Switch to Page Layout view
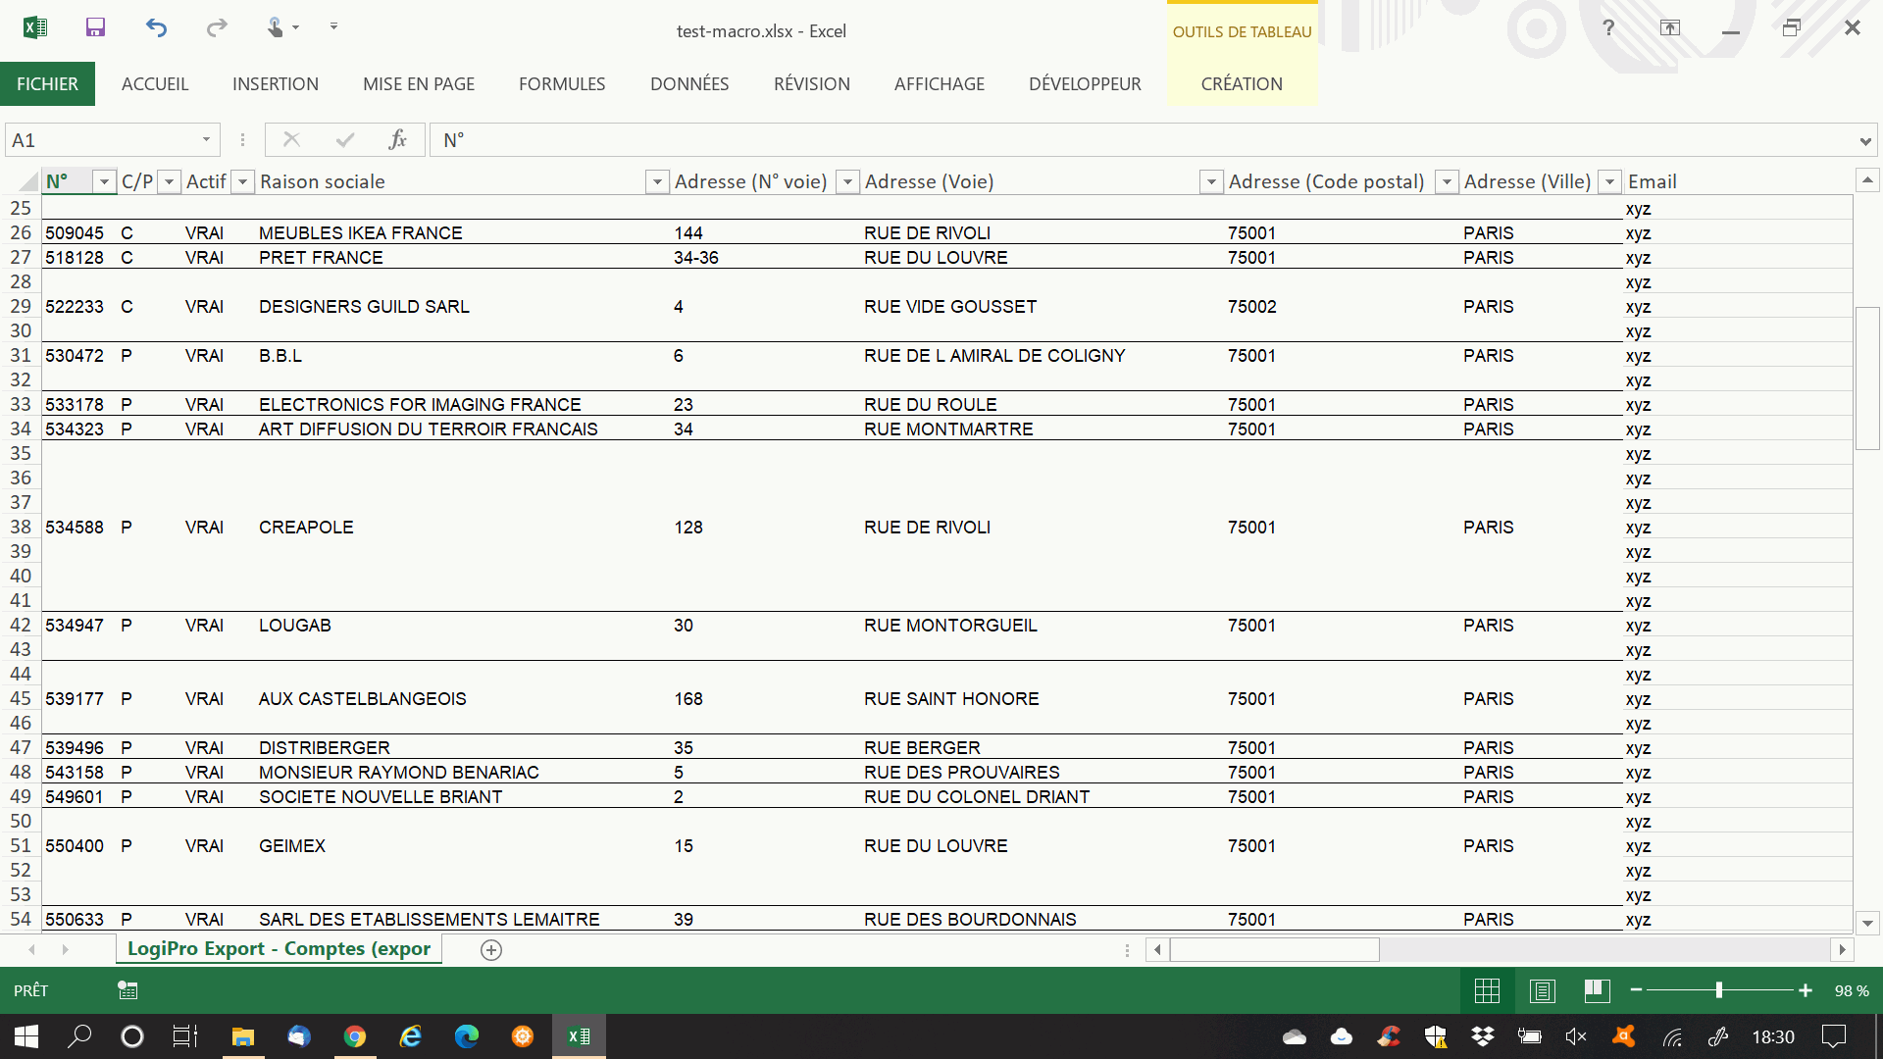 click(1542, 990)
